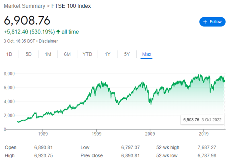This screenshot has width=230, height=162.
Task: Click the 2009 label on the chart axis
Action: point(150,135)
